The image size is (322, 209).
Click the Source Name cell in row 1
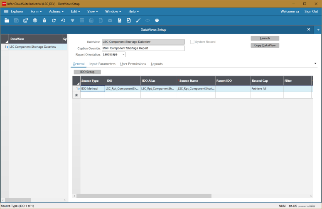click(196, 89)
